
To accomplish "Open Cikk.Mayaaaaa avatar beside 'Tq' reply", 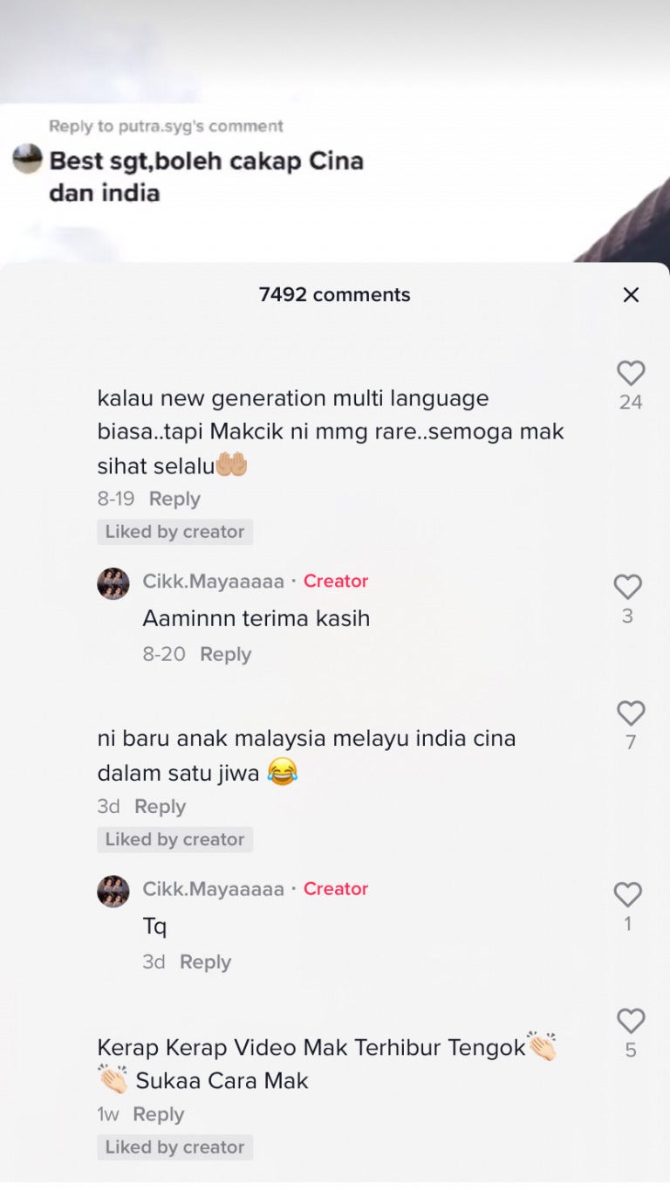I will pos(113,891).
